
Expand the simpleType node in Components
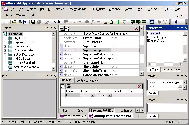click(149, 40)
